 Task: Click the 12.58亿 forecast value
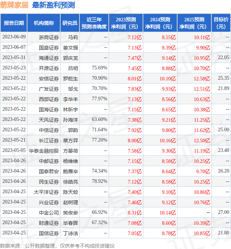click(202, 79)
